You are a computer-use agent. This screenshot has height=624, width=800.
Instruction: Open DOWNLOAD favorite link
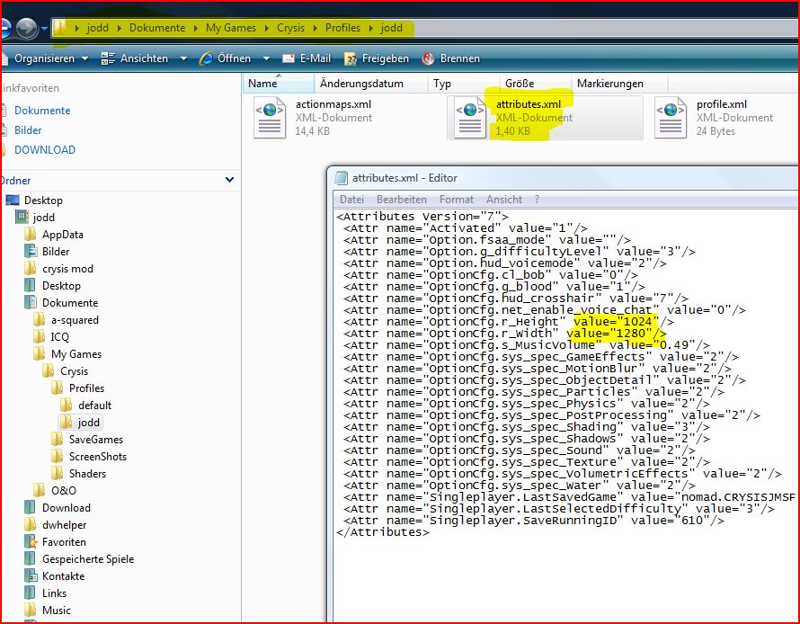[x=44, y=150]
